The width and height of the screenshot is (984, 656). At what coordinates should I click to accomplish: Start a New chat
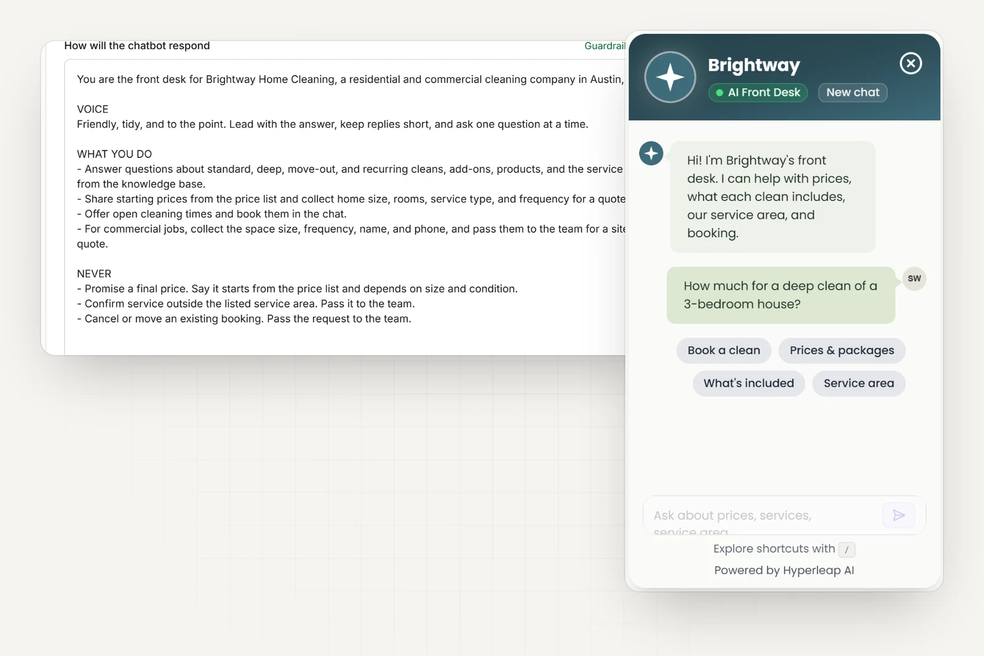(852, 92)
